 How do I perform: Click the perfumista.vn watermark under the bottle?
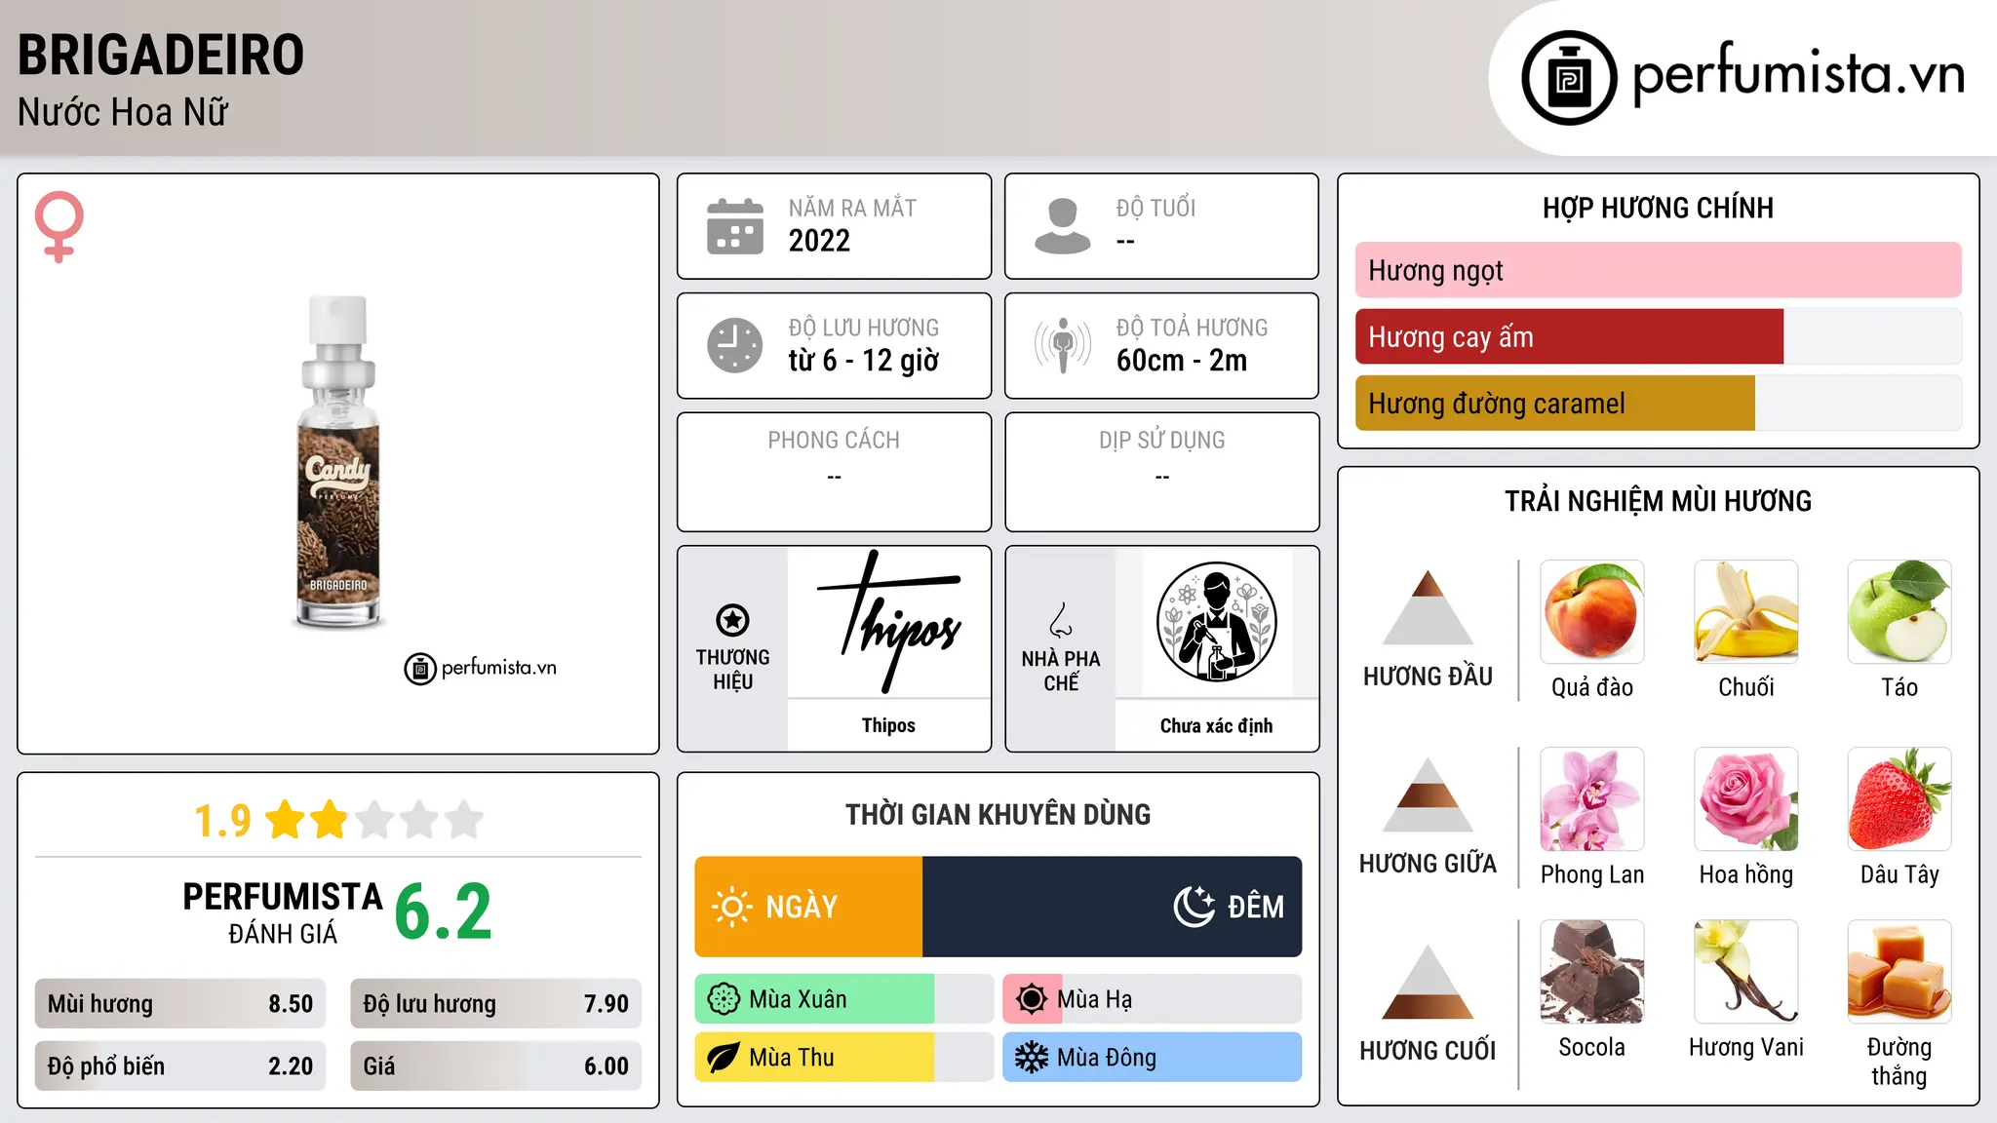(x=481, y=668)
